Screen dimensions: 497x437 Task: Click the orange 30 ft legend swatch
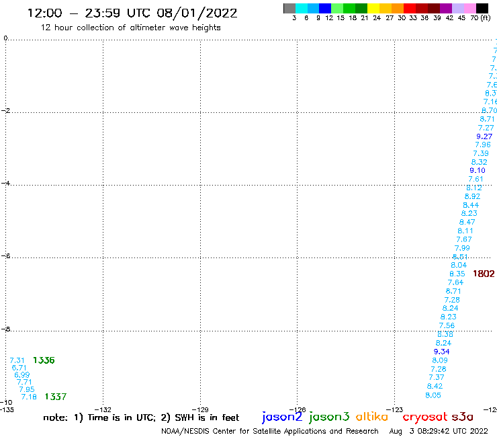(x=398, y=8)
